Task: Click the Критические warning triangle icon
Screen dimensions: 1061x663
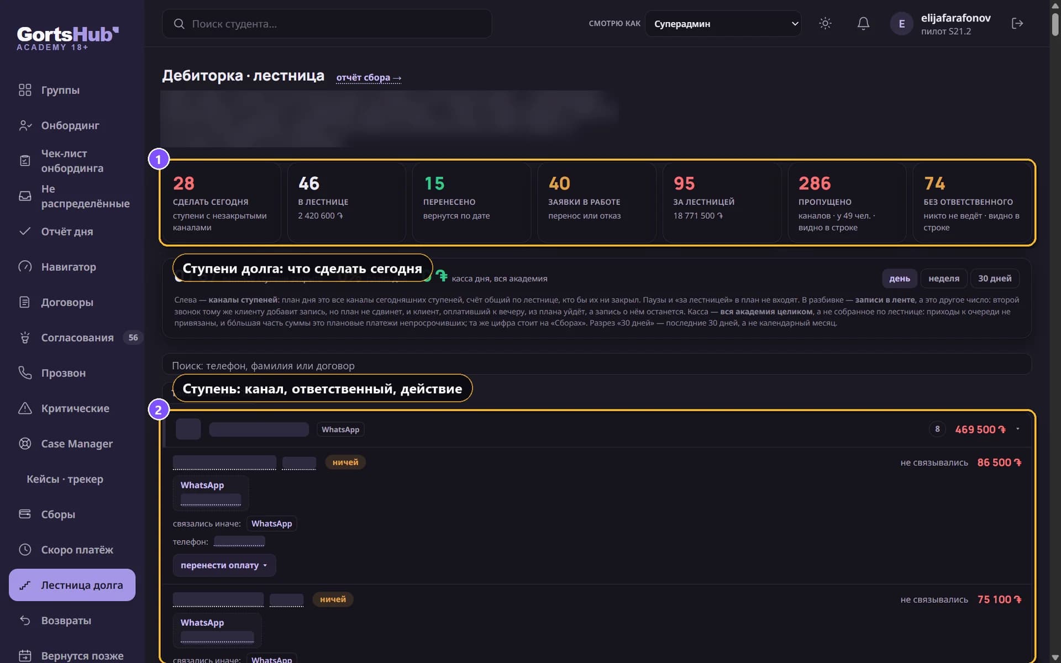Action: coord(25,408)
